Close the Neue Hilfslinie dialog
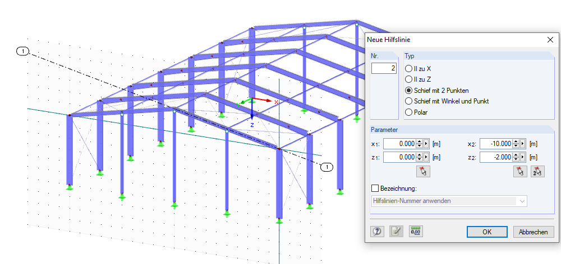 (550, 40)
